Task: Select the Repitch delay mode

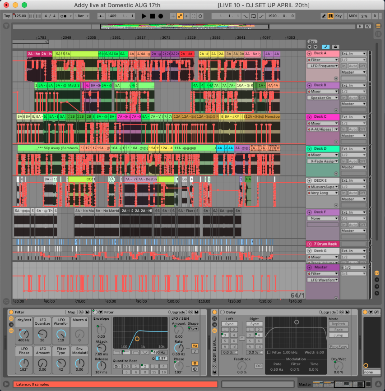Action: [x=339, y=324]
